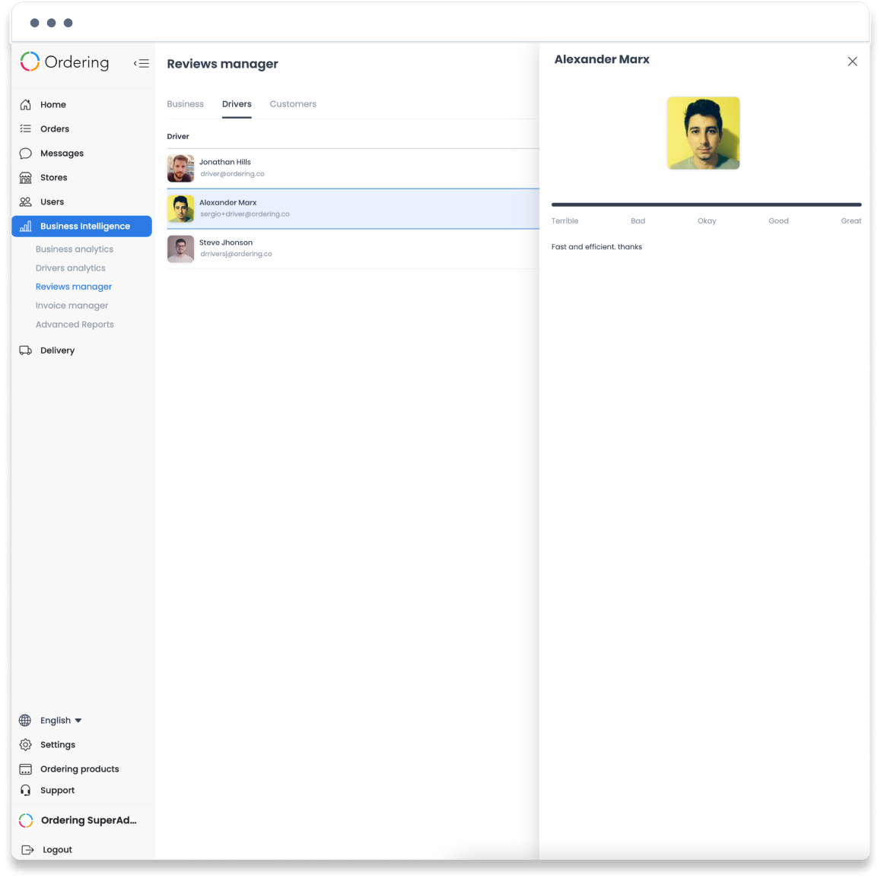Viewport: 881px width, 878px height.
Task: Click the Ordering SuperAdmin profile icon
Action: point(26,820)
